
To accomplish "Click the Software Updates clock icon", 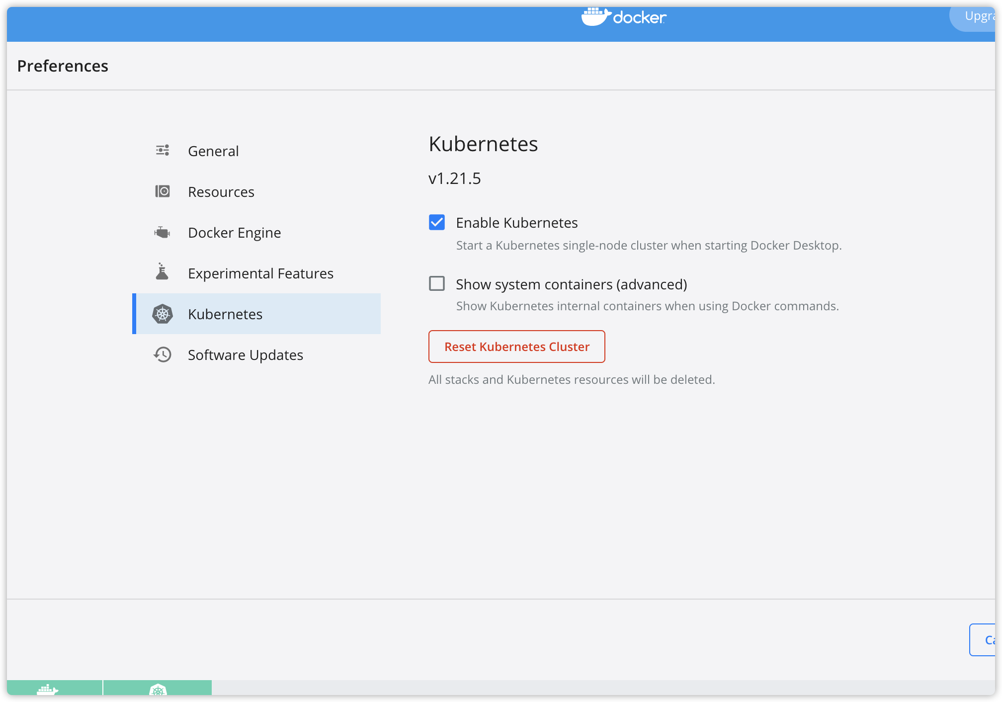I will point(163,354).
